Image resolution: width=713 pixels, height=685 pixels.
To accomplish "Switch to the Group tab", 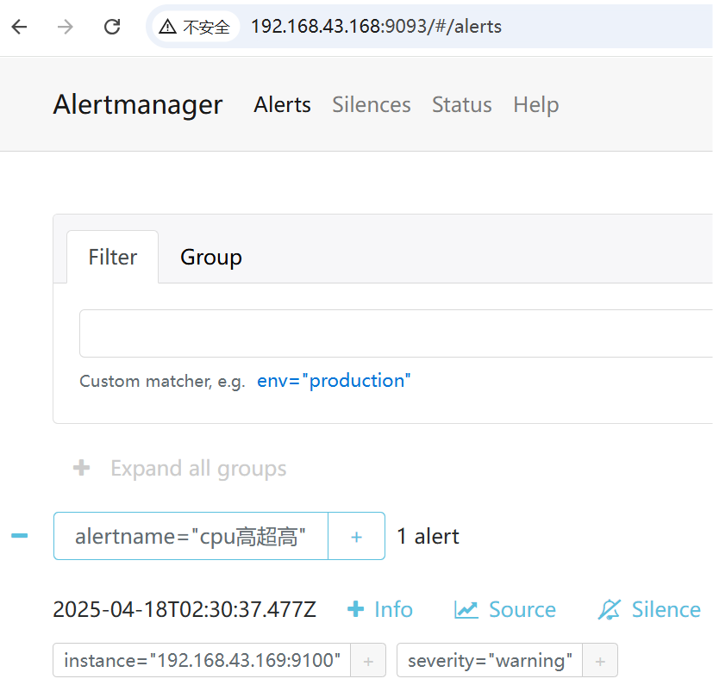I will point(211,257).
